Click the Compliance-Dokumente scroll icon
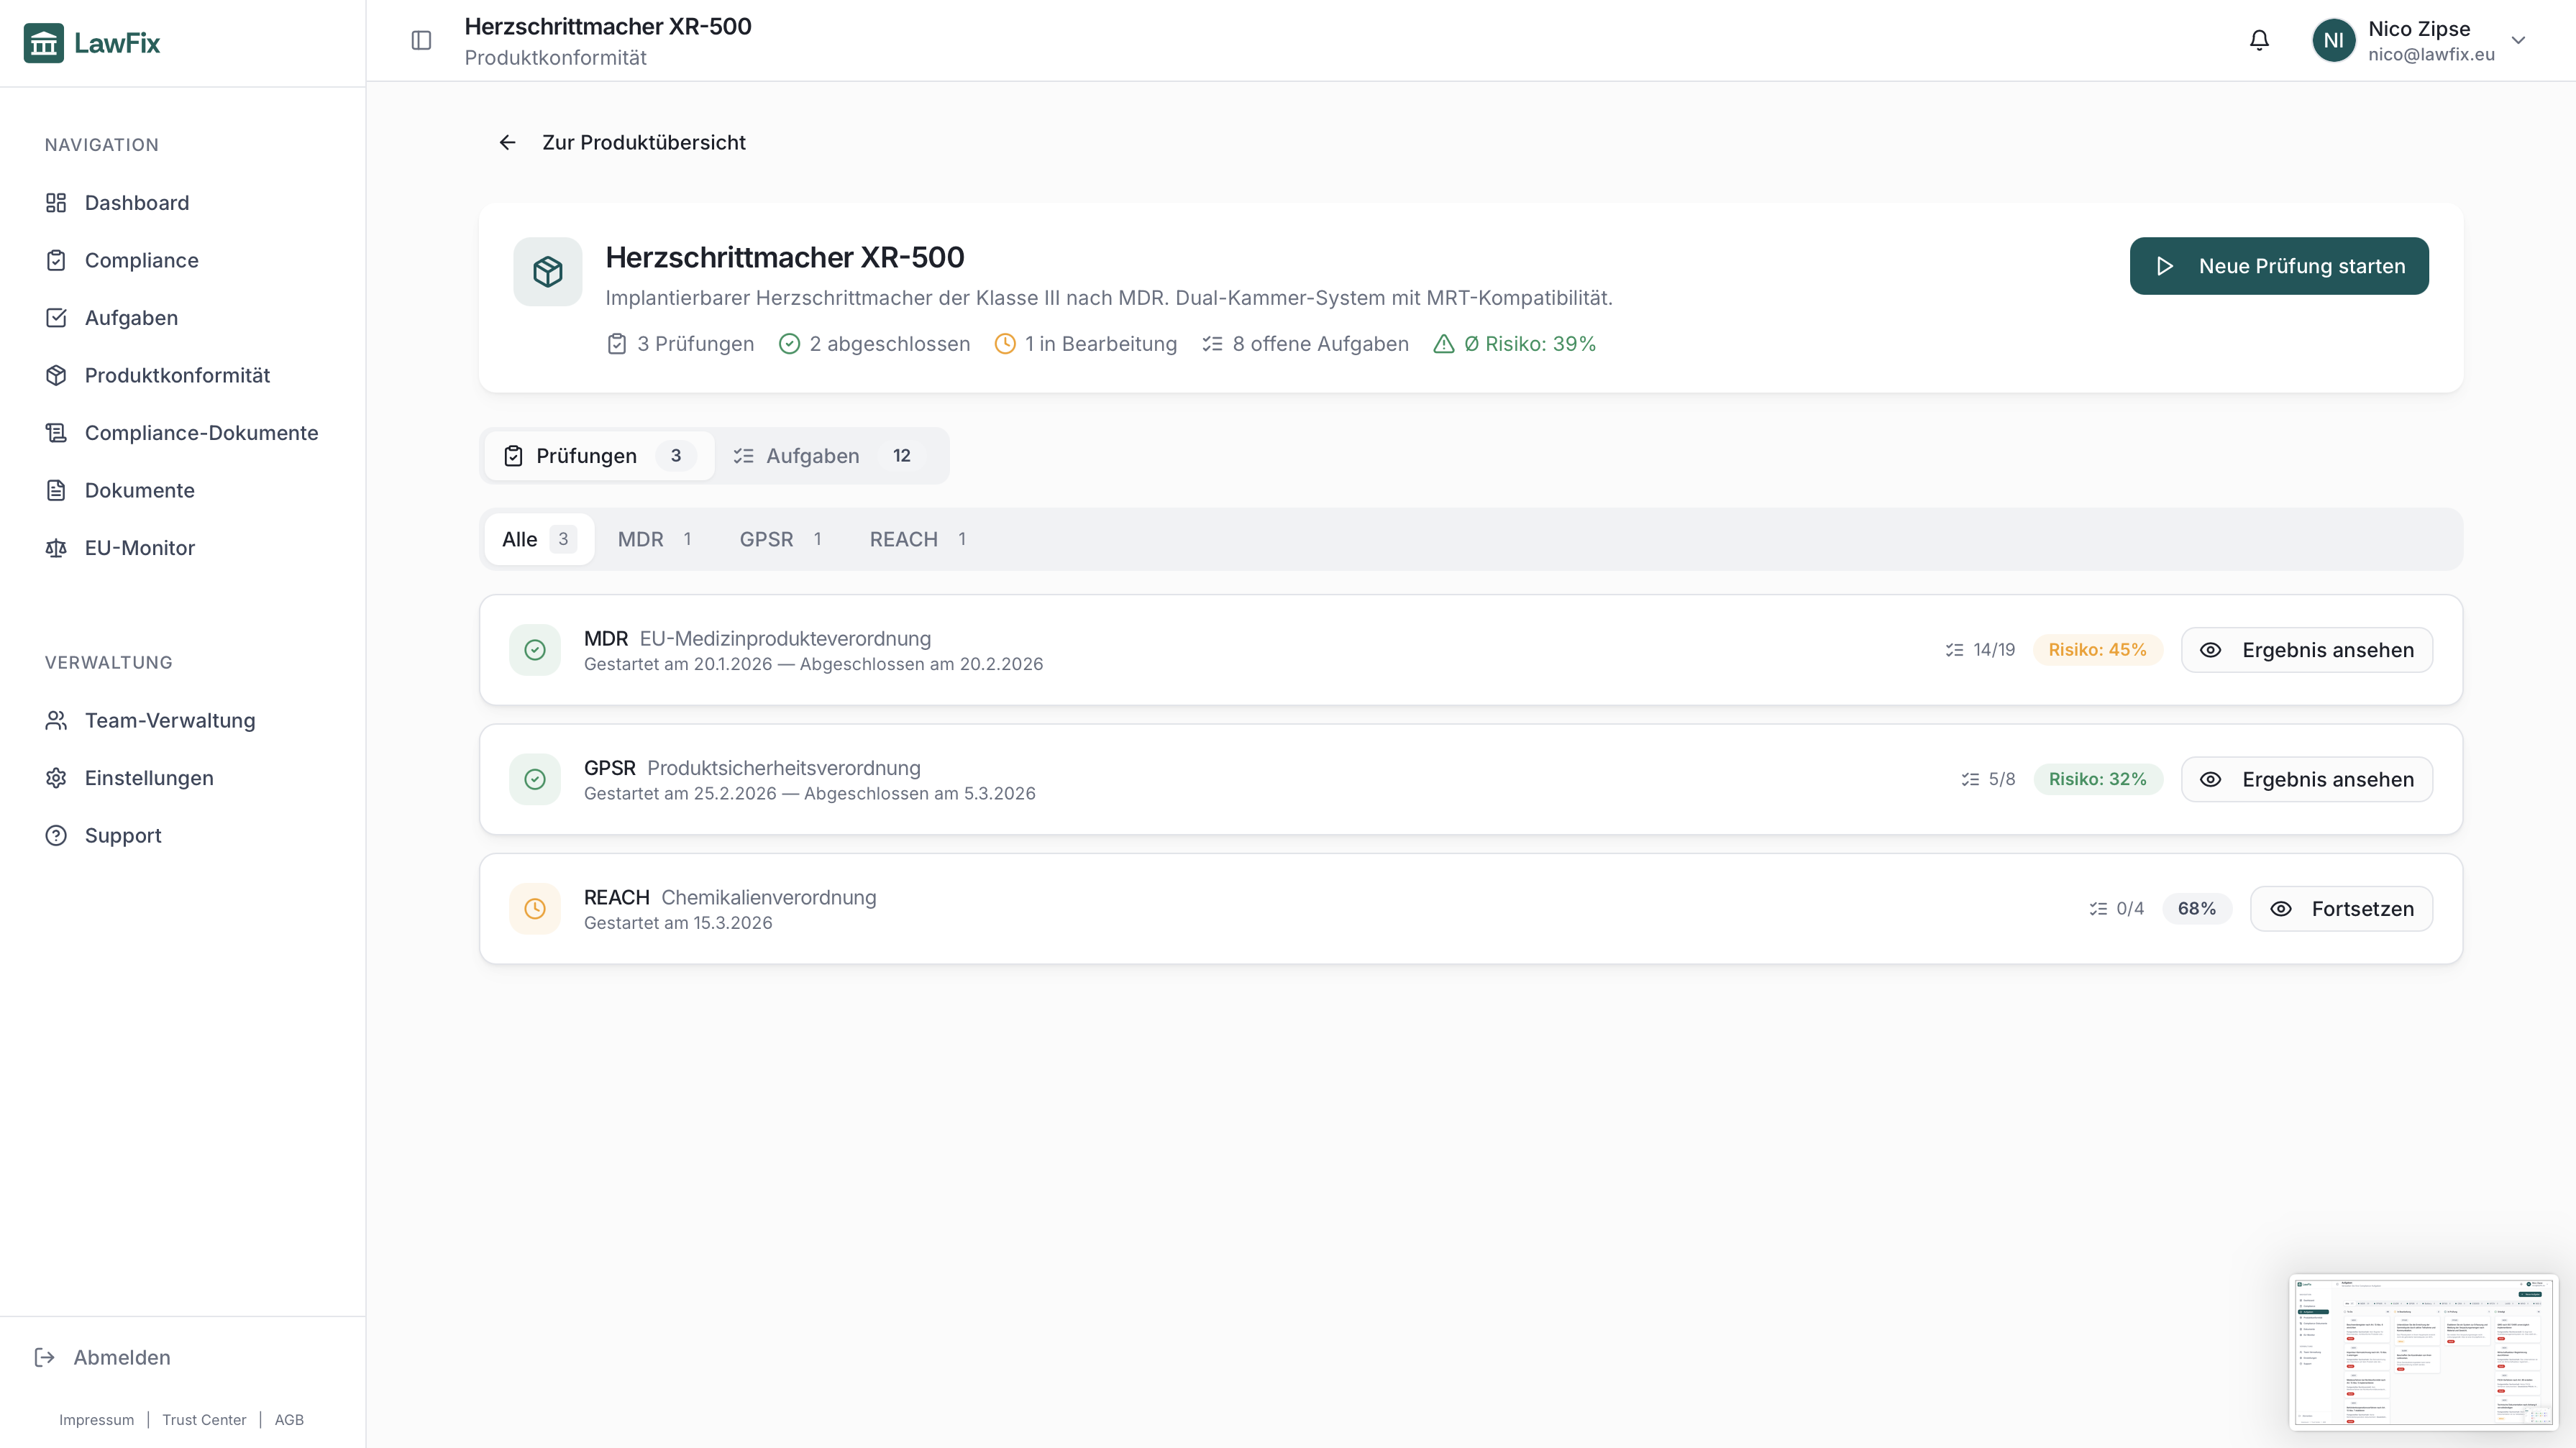2576x1448 pixels. [56, 433]
